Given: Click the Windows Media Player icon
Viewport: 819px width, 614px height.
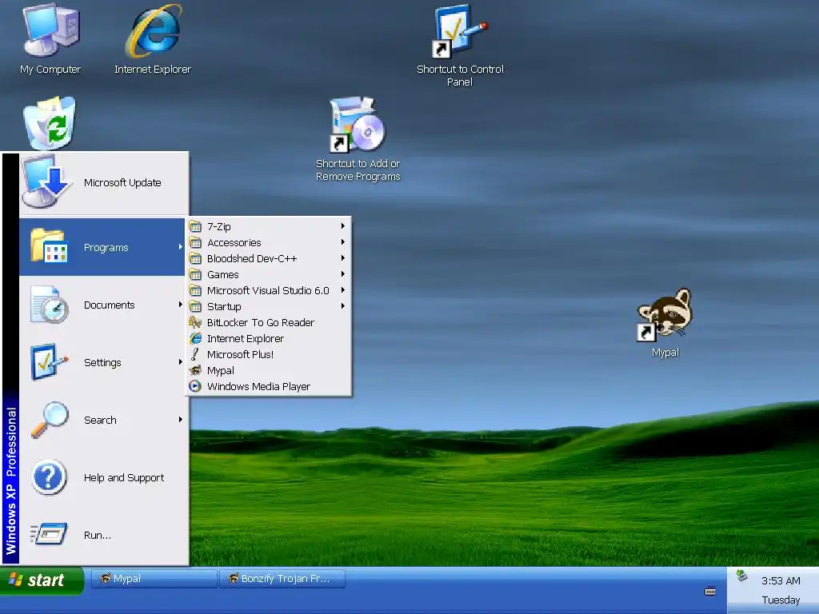Looking at the screenshot, I should pos(195,386).
